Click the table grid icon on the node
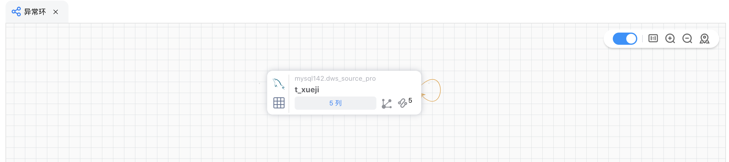Image resolution: width=729 pixels, height=162 pixels. (279, 103)
